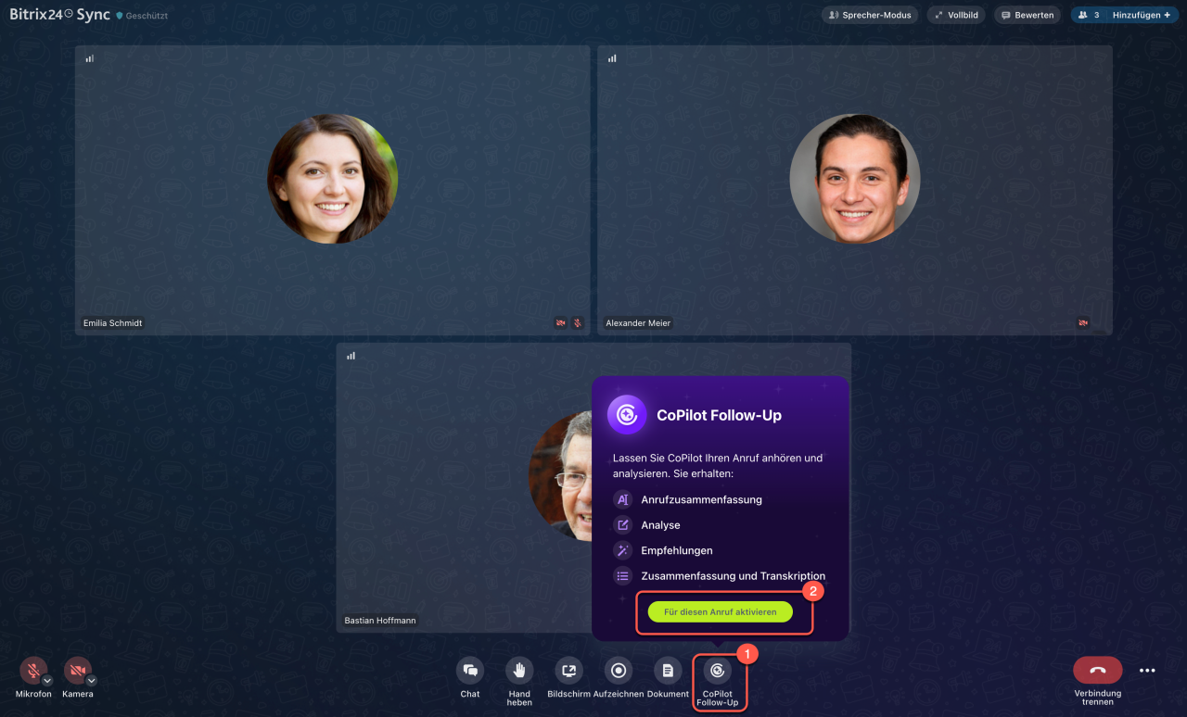This screenshot has width=1187, height=717.
Task: Click the Bewerten button
Action: click(x=1027, y=15)
